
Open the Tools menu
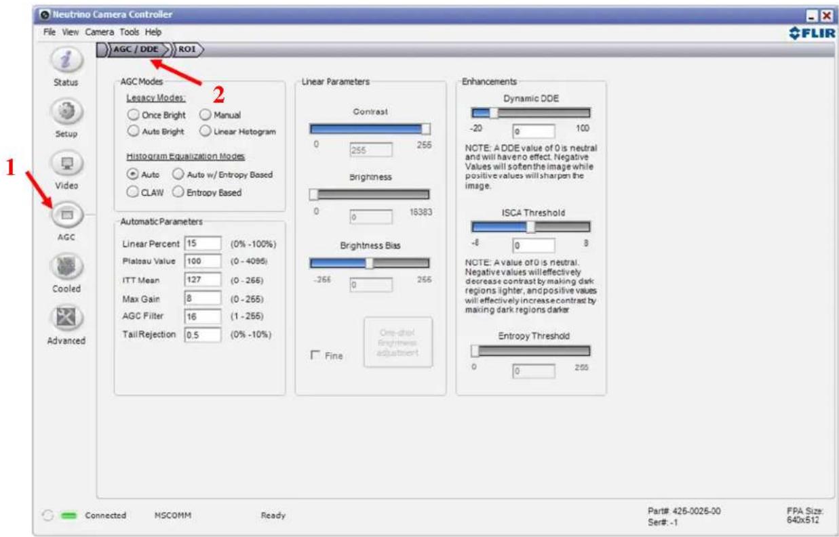pyautogui.click(x=130, y=32)
